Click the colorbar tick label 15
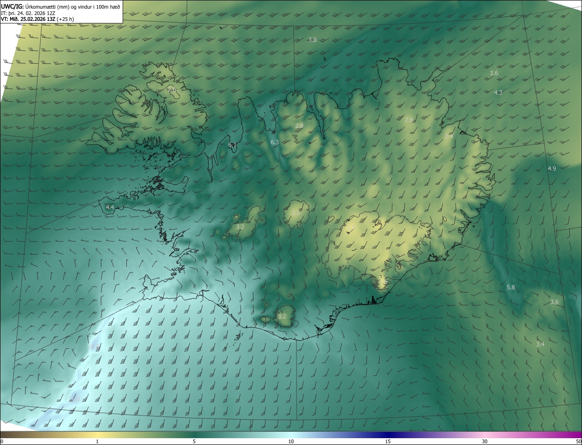This screenshot has width=582, height=445. coord(388,441)
